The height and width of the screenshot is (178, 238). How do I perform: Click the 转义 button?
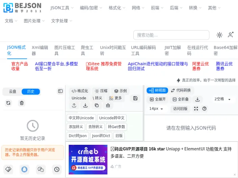98,98
